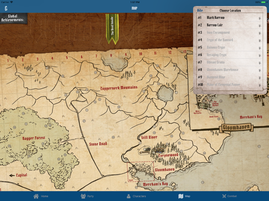Tap the flag icon beside Barrow Lair
The width and height of the screenshot is (269, 201).
click(260, 26)
